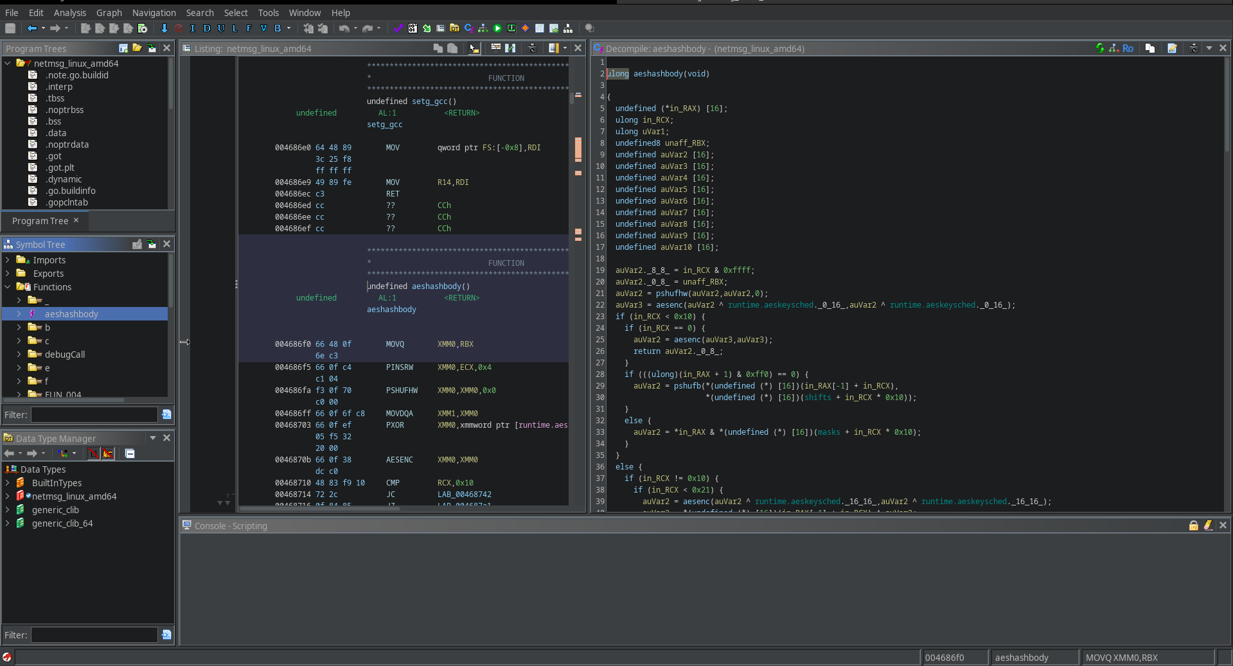The image size is (1233, 666).
Task: Click the Decompiler export/edit notepad icon
Action: click(x=1172, y=48)
